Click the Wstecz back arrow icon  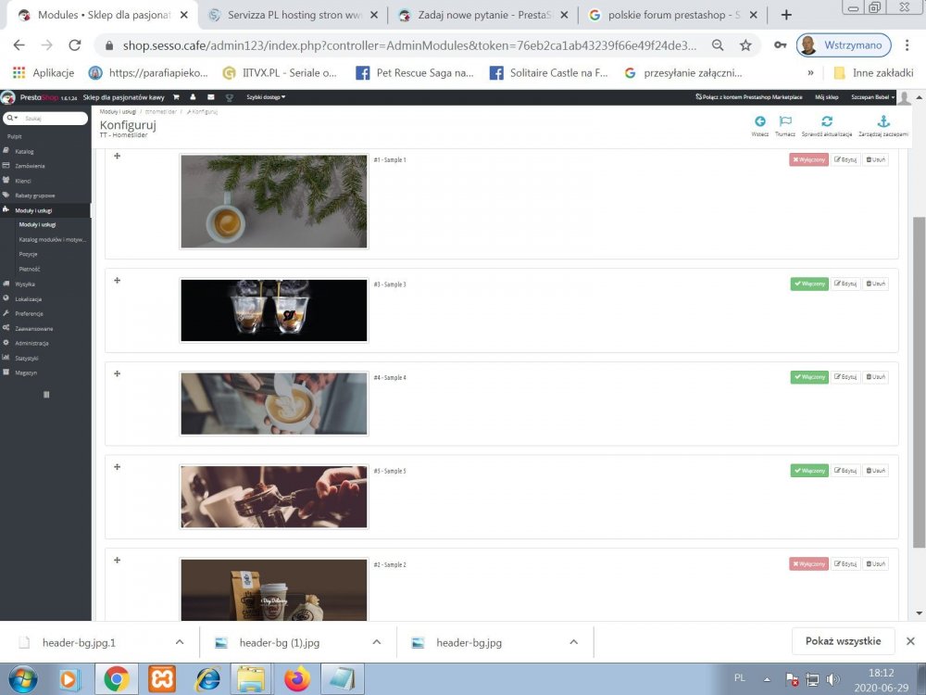(760, 121)
